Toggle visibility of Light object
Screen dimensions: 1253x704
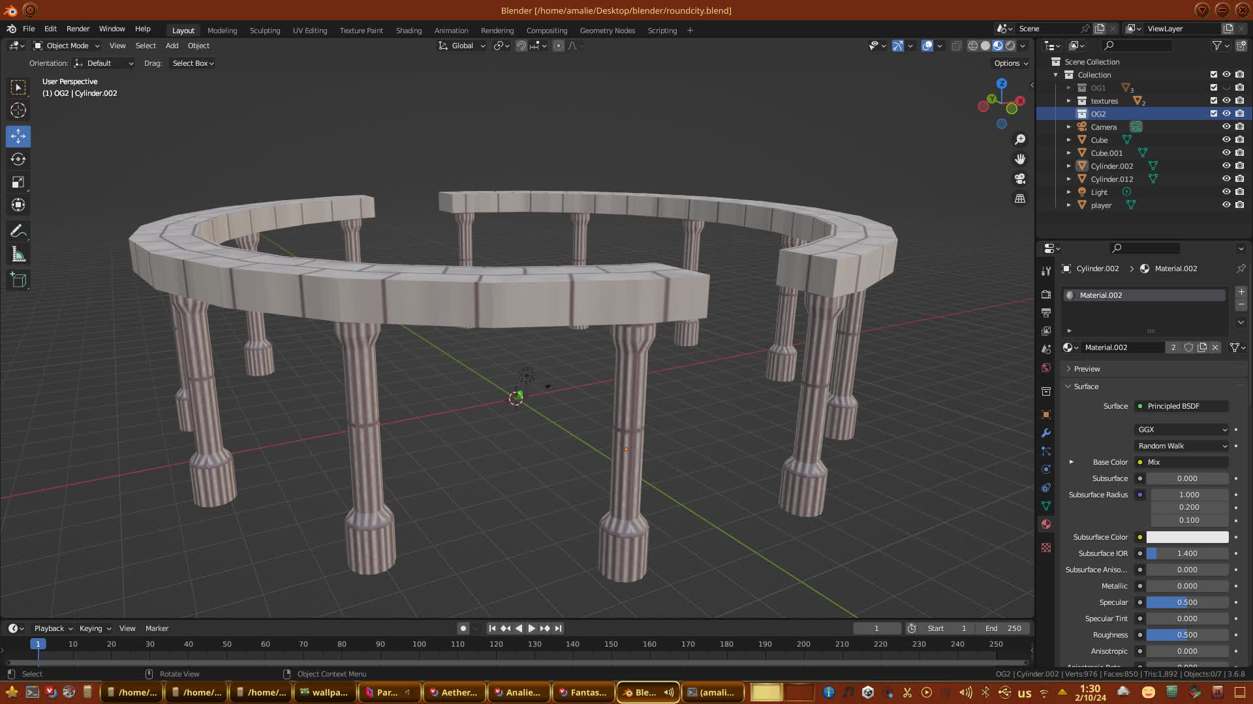coord(1226,192)
